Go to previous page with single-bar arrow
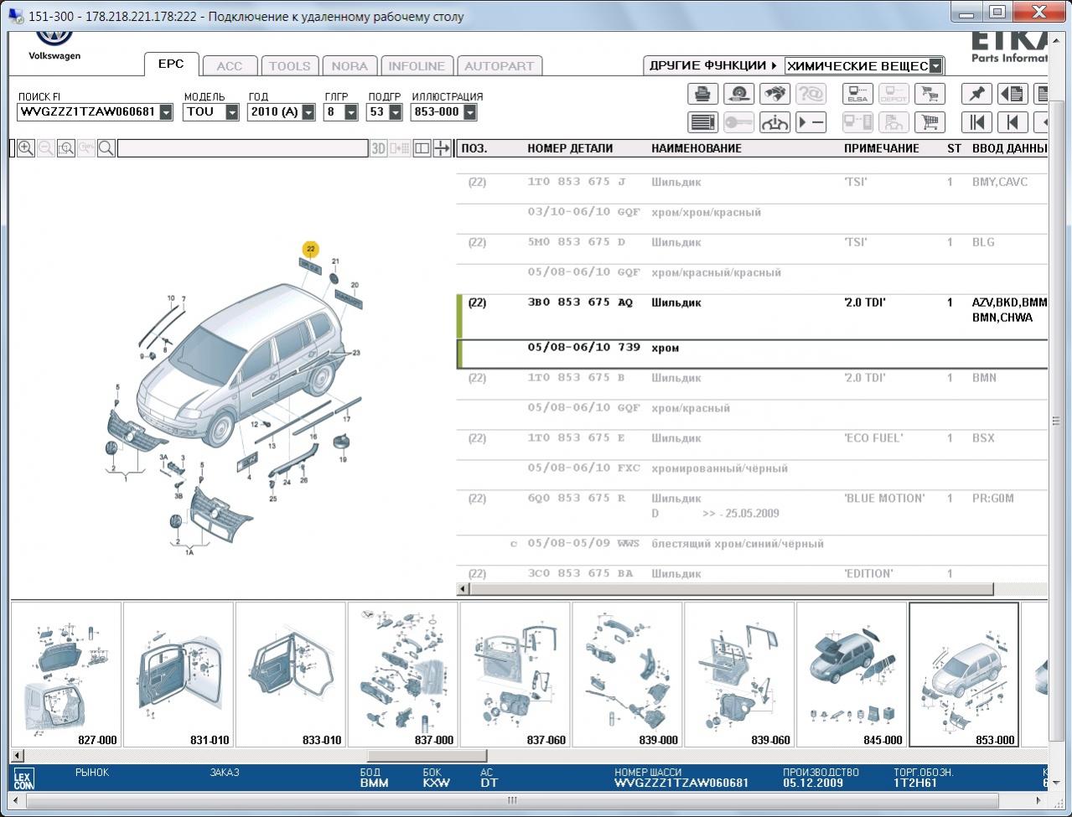The image size is (1072, 817). point(1012,122)
